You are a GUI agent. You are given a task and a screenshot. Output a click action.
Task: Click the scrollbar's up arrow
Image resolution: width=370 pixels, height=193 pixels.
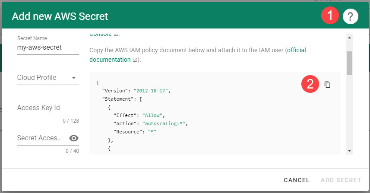coord(350,38)
